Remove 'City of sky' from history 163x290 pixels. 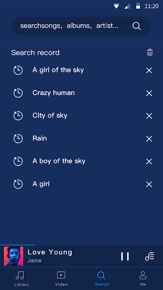tap(149, 116)
